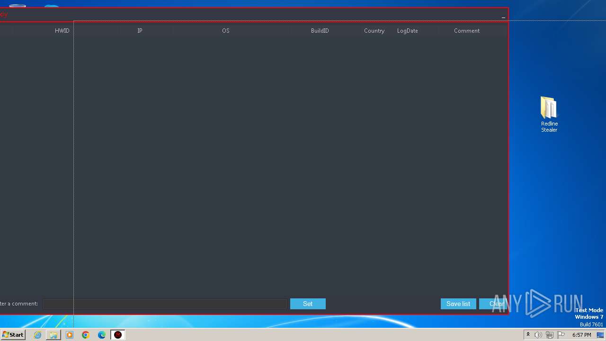Viewport: 606px width, 341px height.
Task: Click the Show desktop button
Action: 600,335
